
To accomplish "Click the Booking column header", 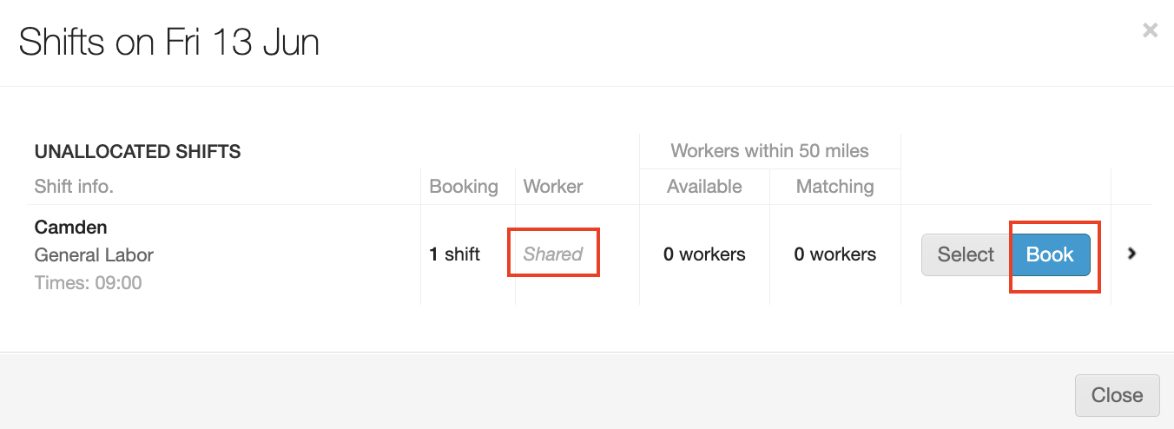I will coord(464,187).
